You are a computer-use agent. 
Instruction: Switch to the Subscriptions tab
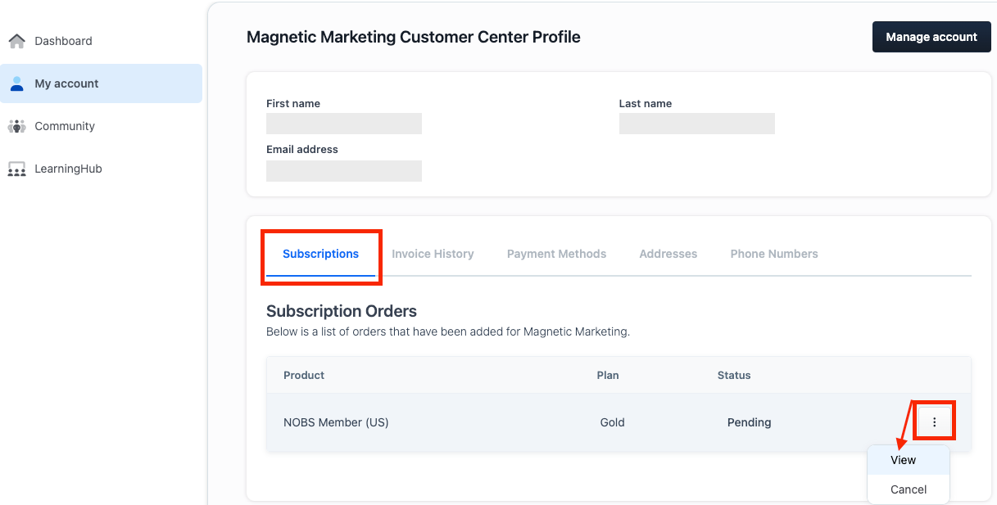[320, 254]
